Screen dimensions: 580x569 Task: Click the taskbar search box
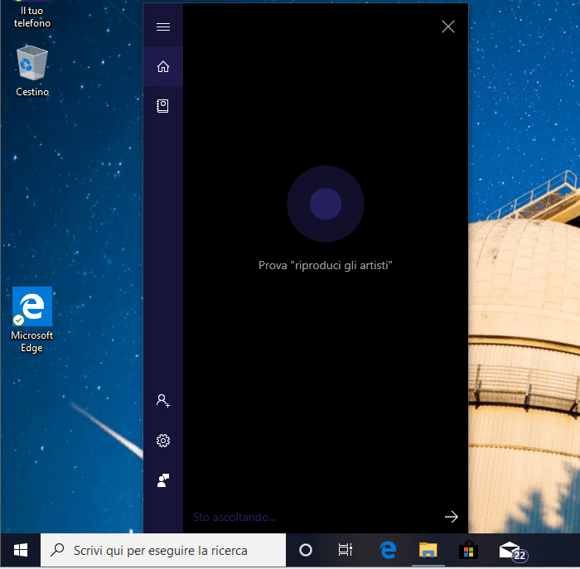(162, 550)
